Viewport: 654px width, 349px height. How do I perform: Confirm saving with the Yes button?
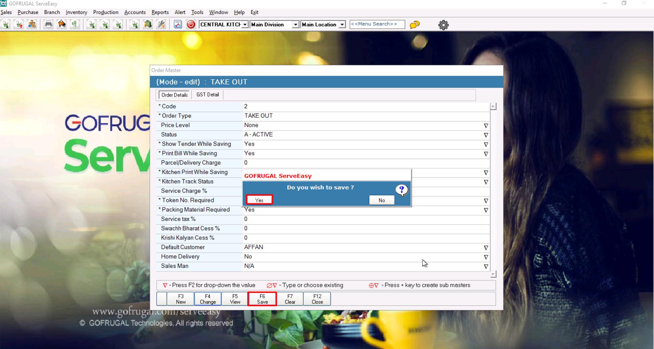pyautogui.click(x=259, y=200)
